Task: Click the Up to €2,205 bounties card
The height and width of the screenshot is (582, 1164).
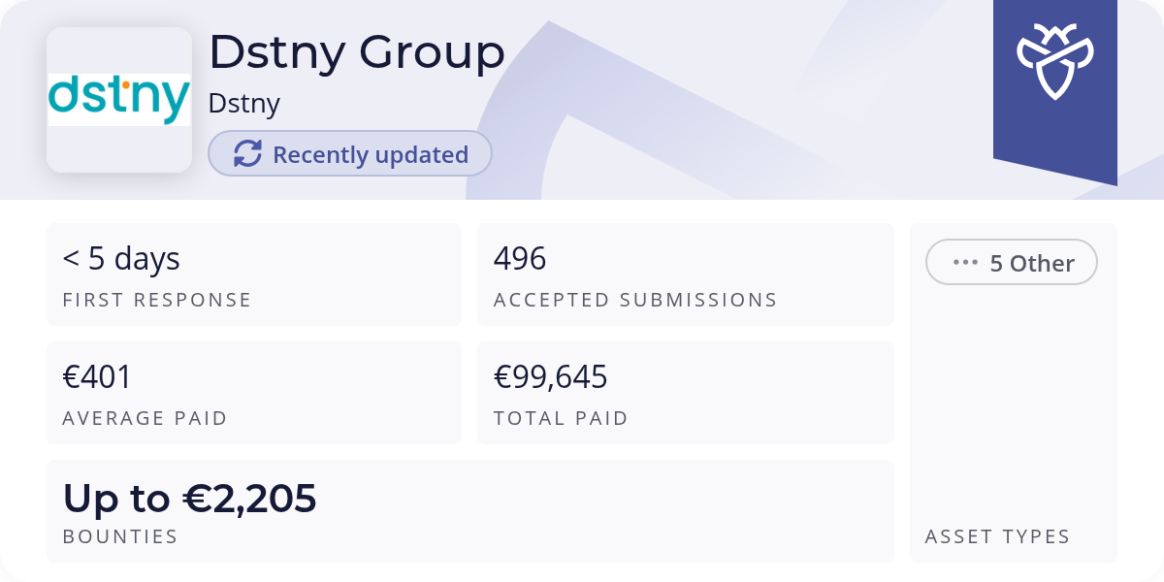Action: click(x=470, y=510)
